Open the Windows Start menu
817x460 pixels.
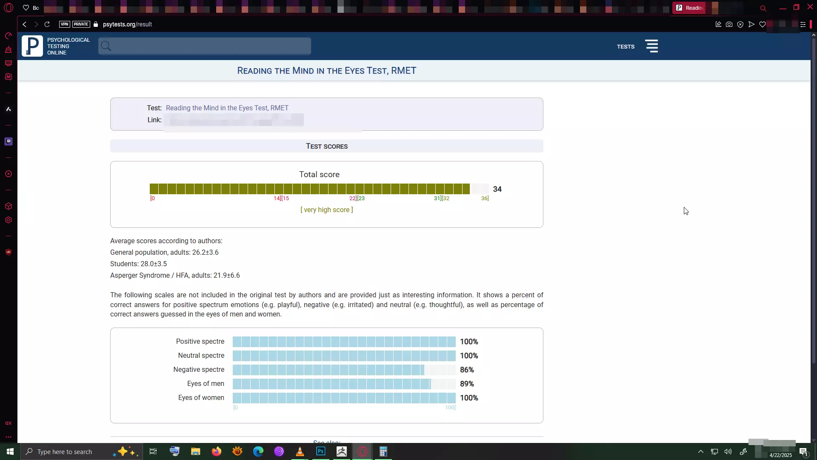point(10,451)
